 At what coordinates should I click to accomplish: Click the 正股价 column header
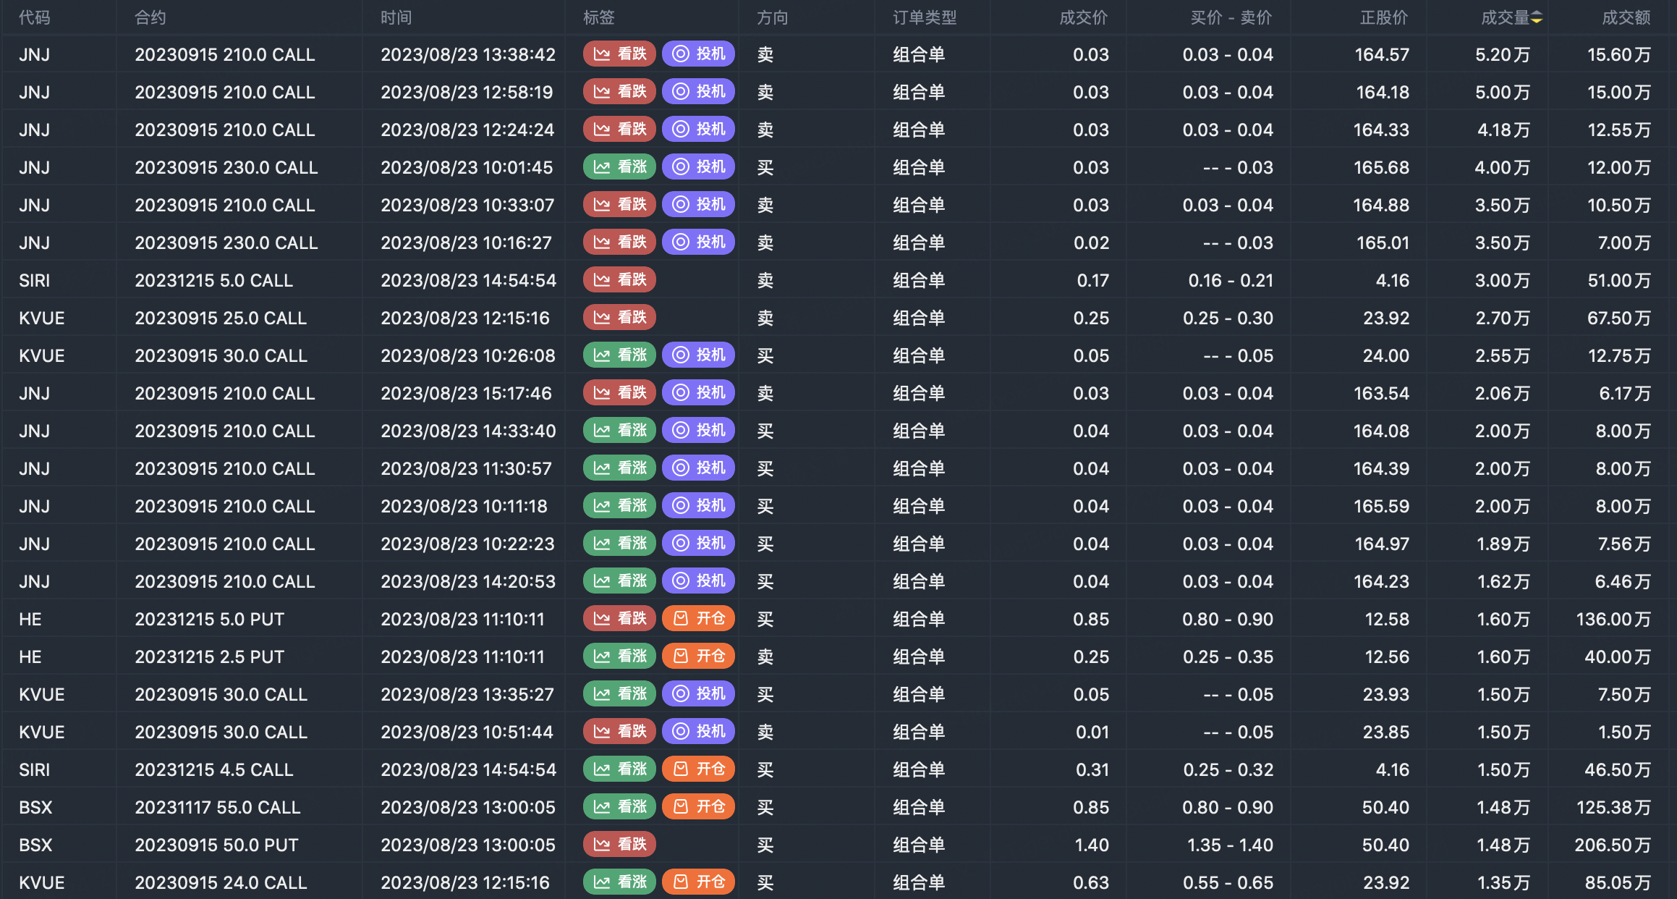pyautogui.click(x=1383, y=17)
